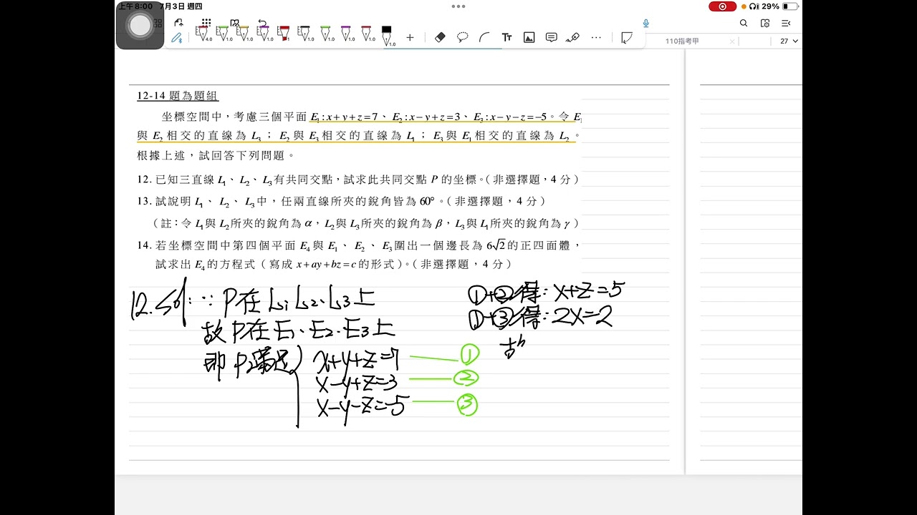Open note search magnifier
Viewport: 917px width, 515px height.
click(744, 23)
